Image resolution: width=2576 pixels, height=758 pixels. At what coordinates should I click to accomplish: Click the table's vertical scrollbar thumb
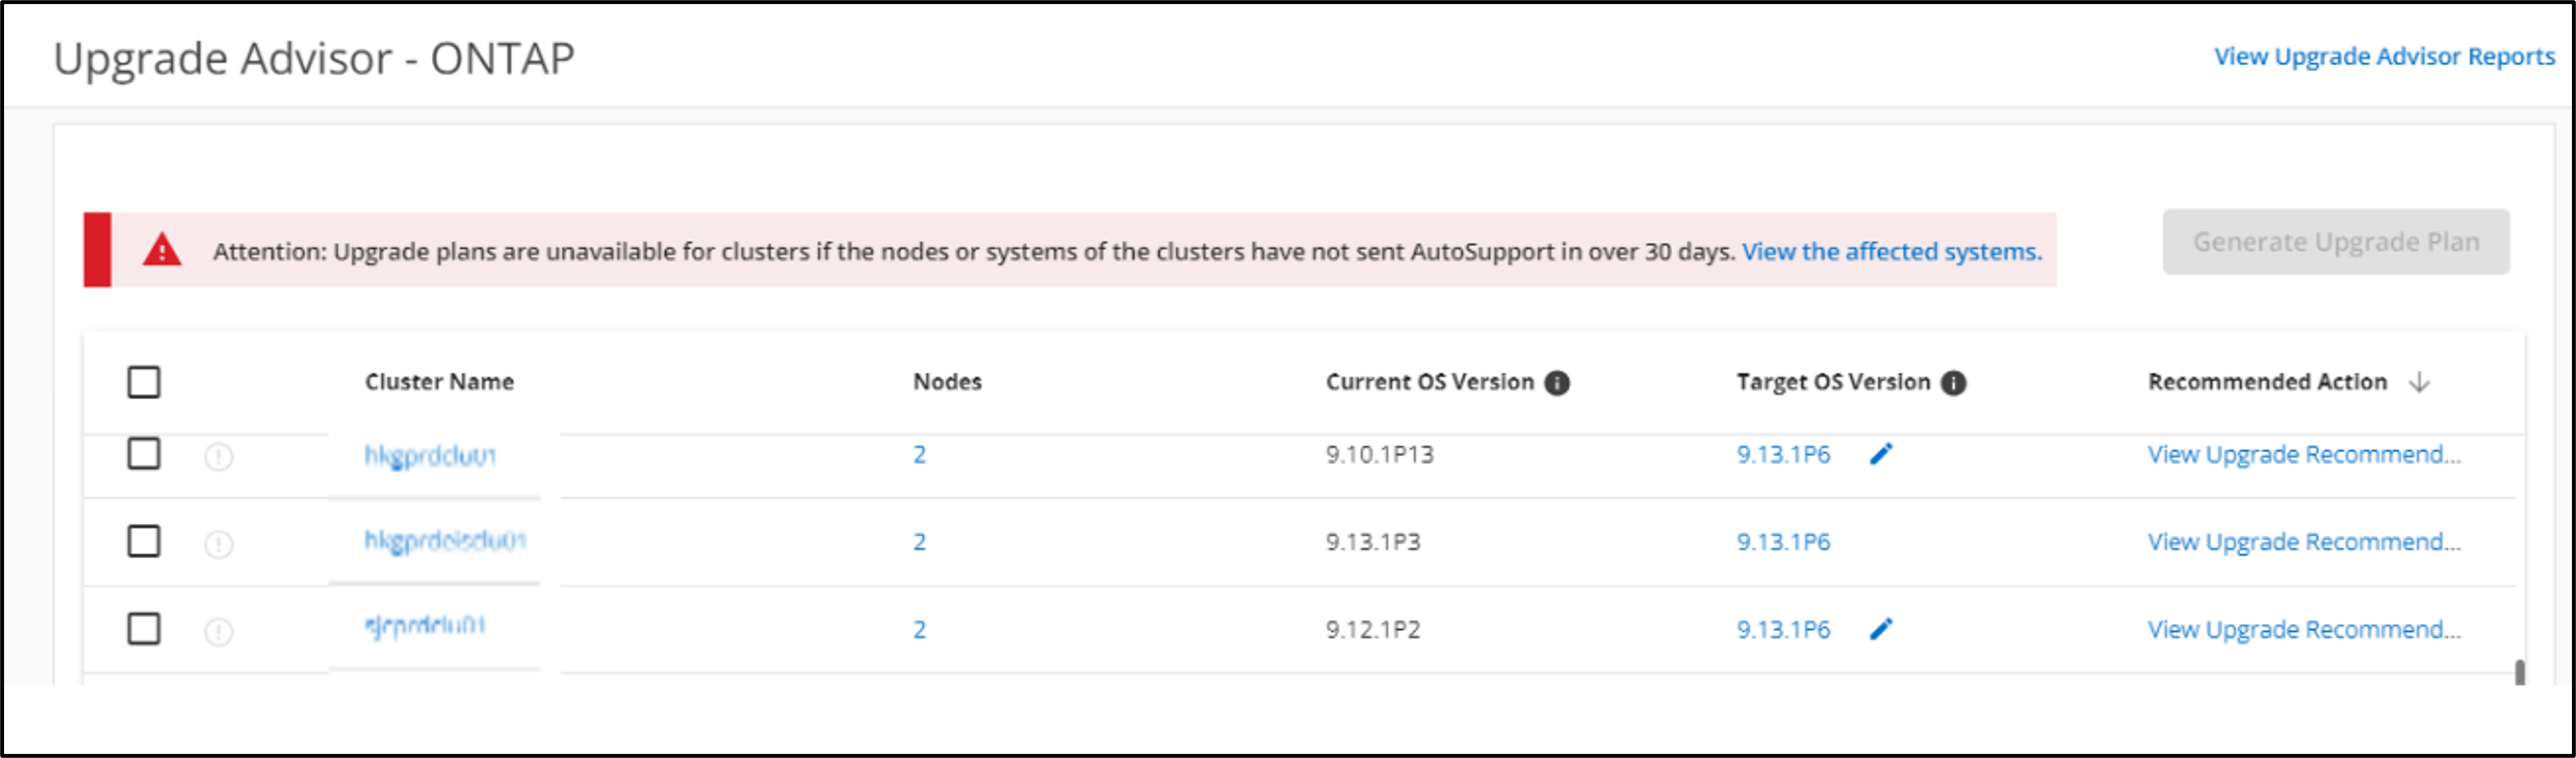[x=2520, y=672]
